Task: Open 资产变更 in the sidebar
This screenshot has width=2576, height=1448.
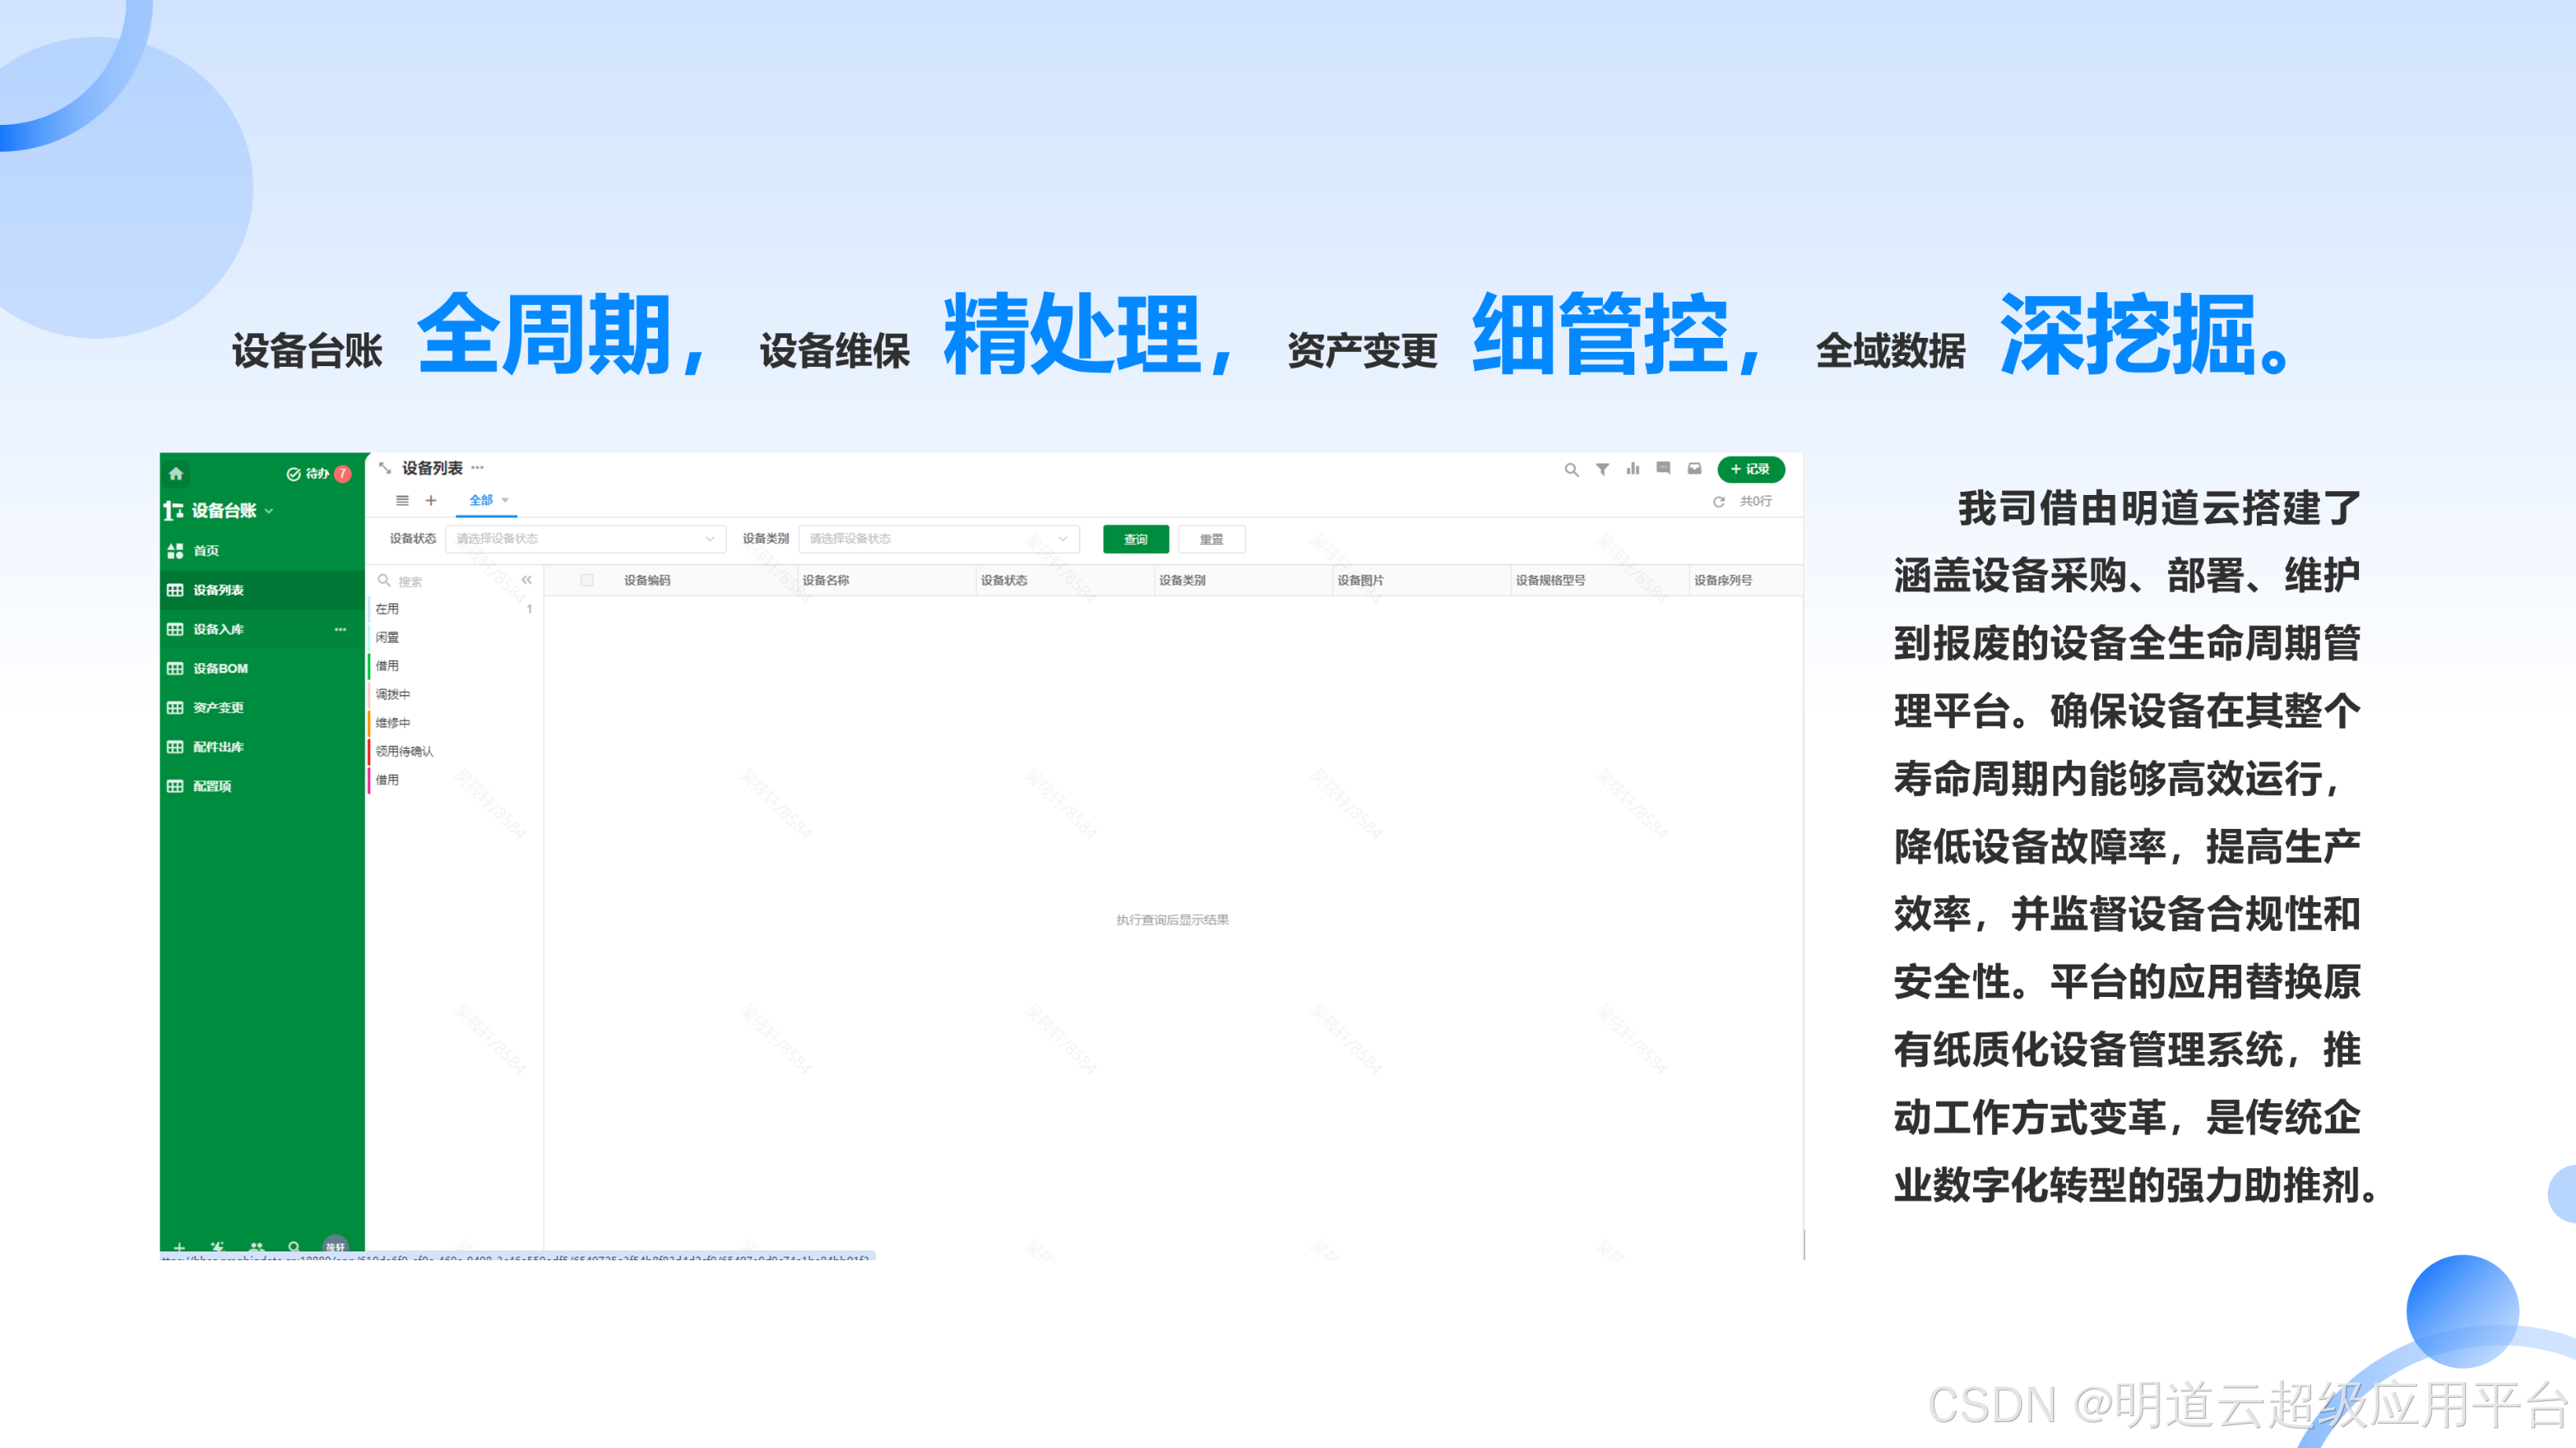Action: [219, 708]
